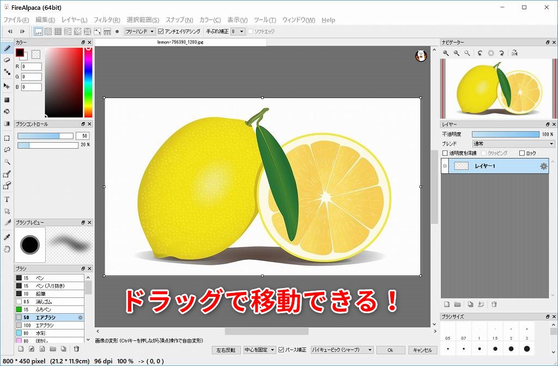Select the Magic Wand tool

coord(7,162)
